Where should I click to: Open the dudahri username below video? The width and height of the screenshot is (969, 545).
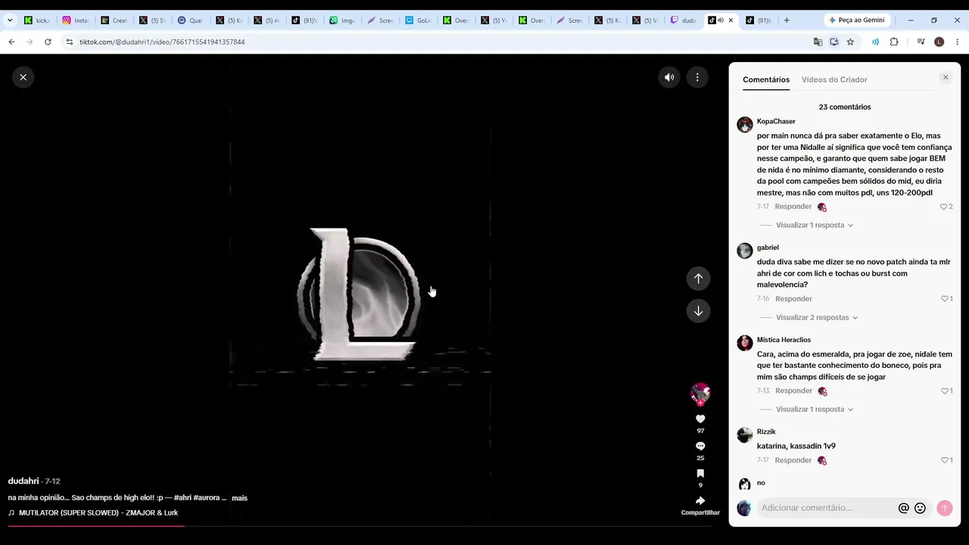(23, 481)
